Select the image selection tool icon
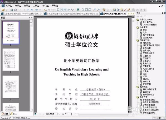This screenshot has width=166, height=120. pos(115,10)
